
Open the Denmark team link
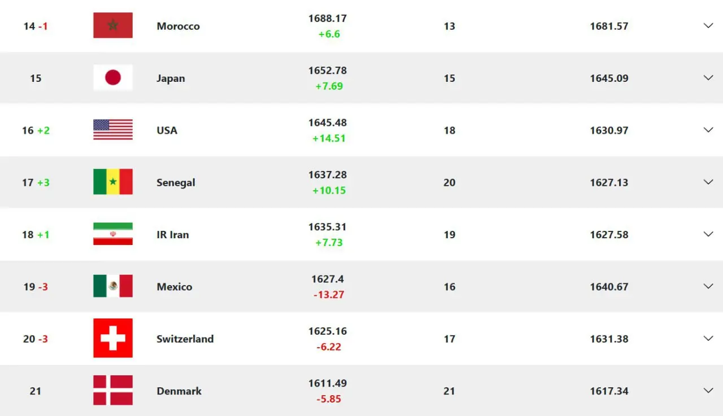tap(178, 391)
